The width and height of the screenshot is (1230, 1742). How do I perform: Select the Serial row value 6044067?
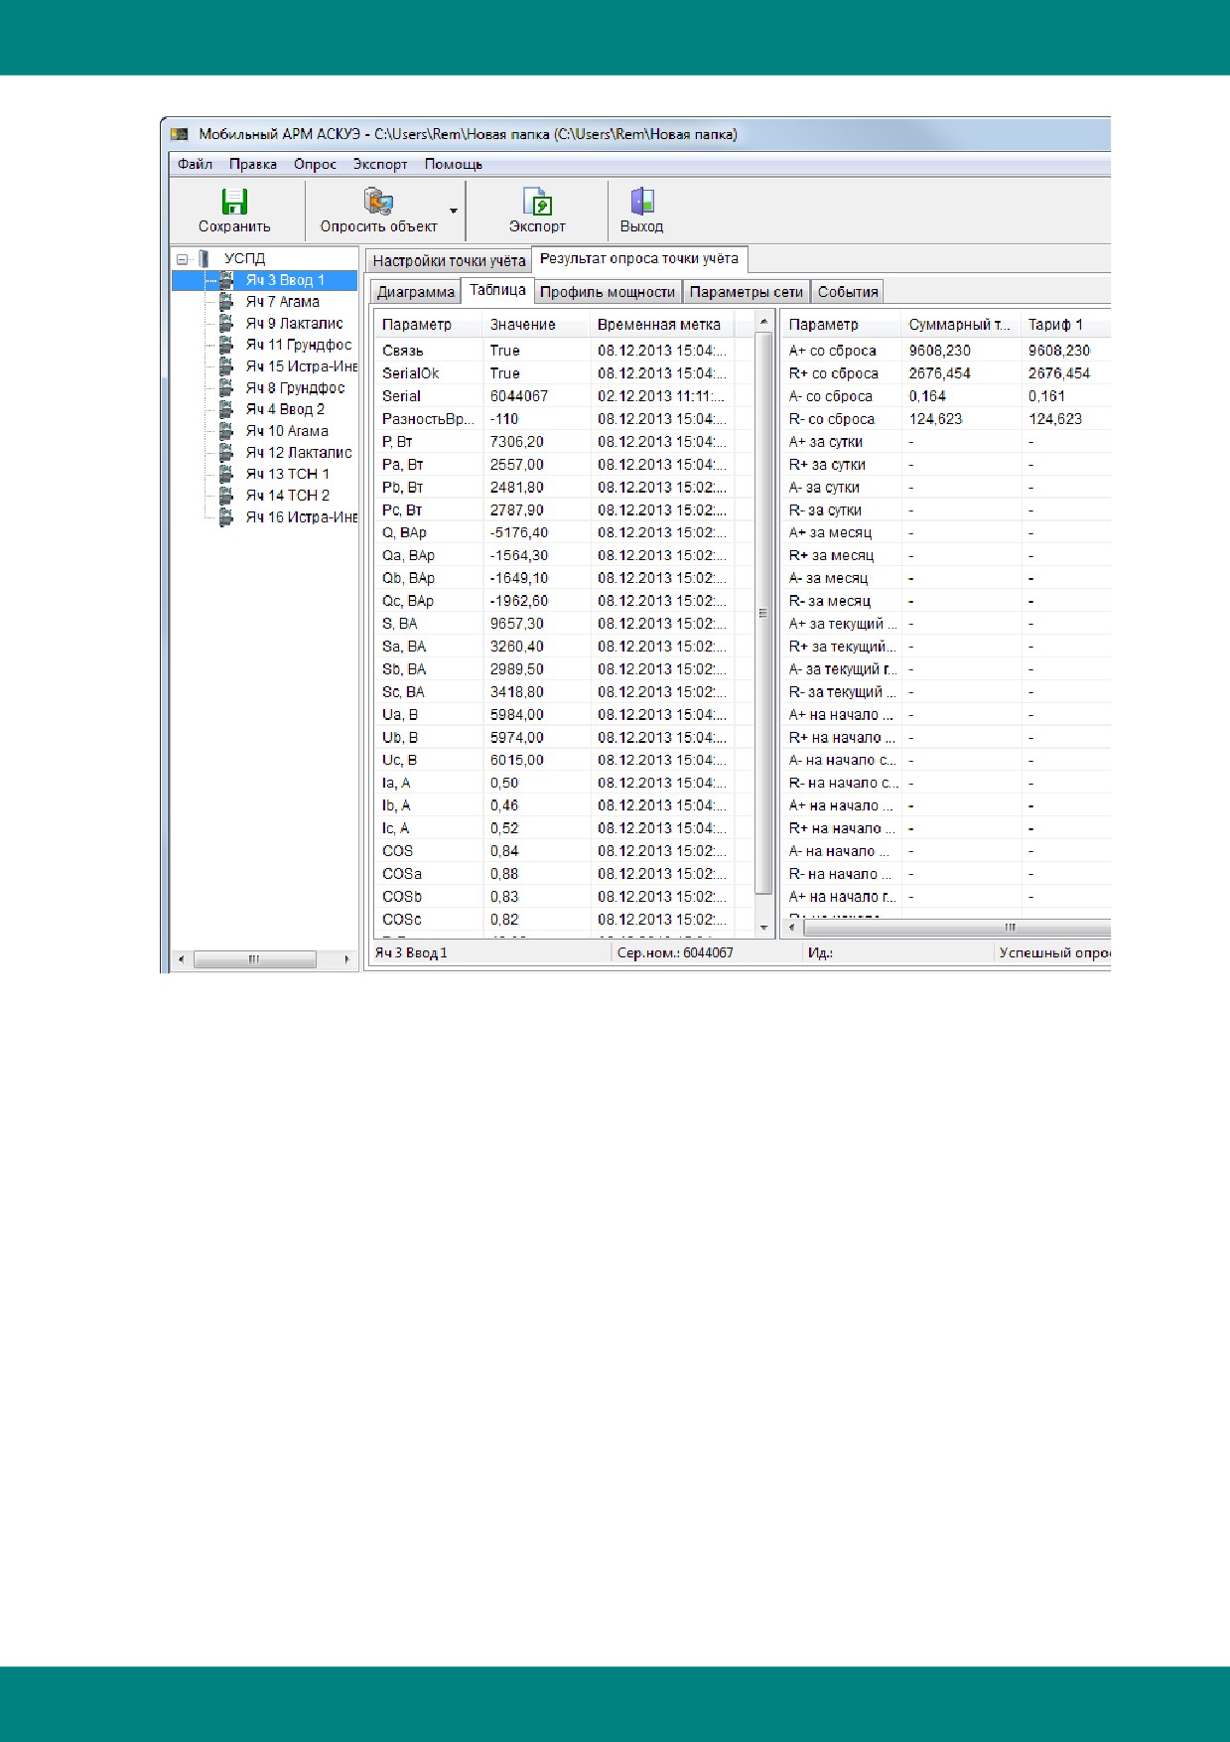[x=519, y=396]
